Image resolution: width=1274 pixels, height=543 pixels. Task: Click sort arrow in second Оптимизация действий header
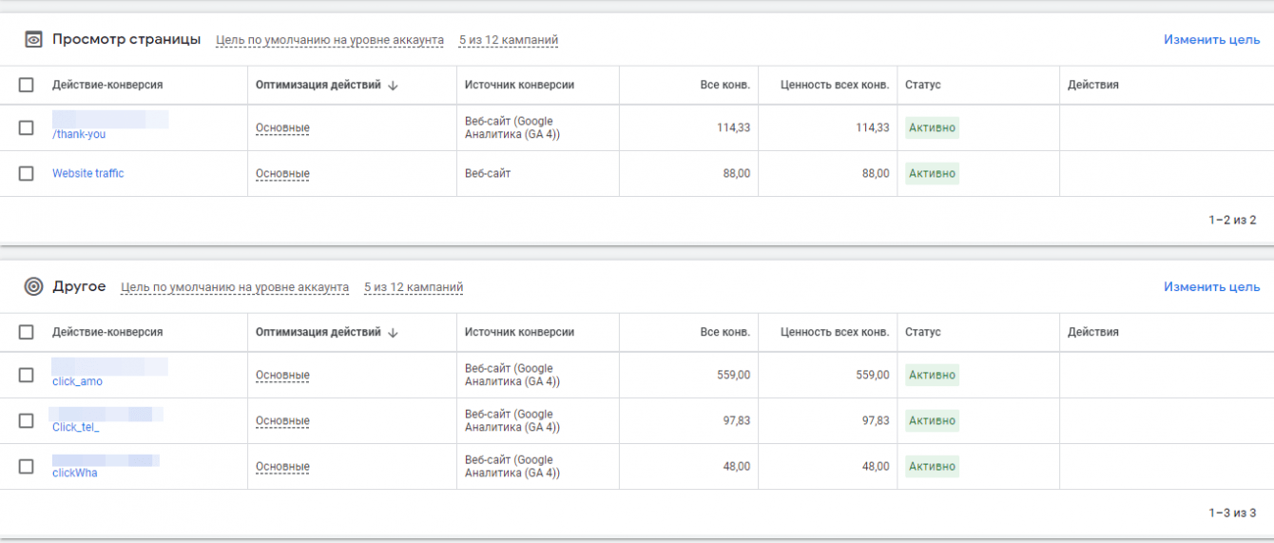coord(394,332)
